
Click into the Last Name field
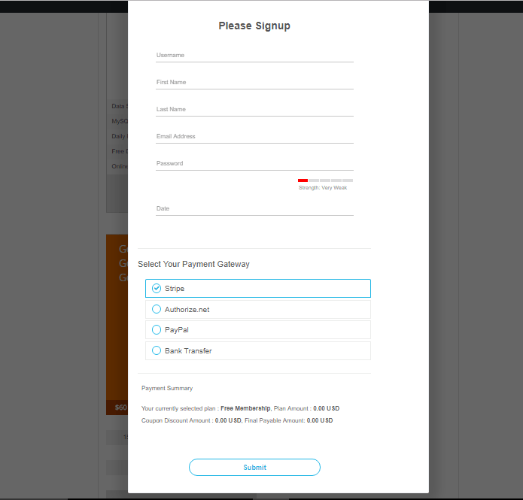pos(254,109)
